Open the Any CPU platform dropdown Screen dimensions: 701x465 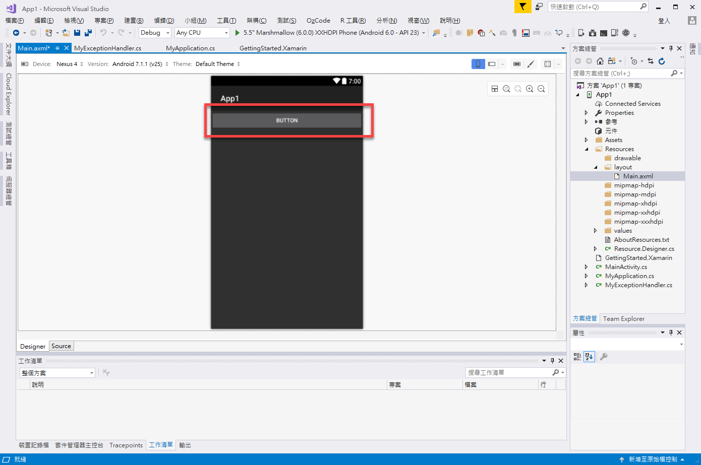click(x=202, y=33)
